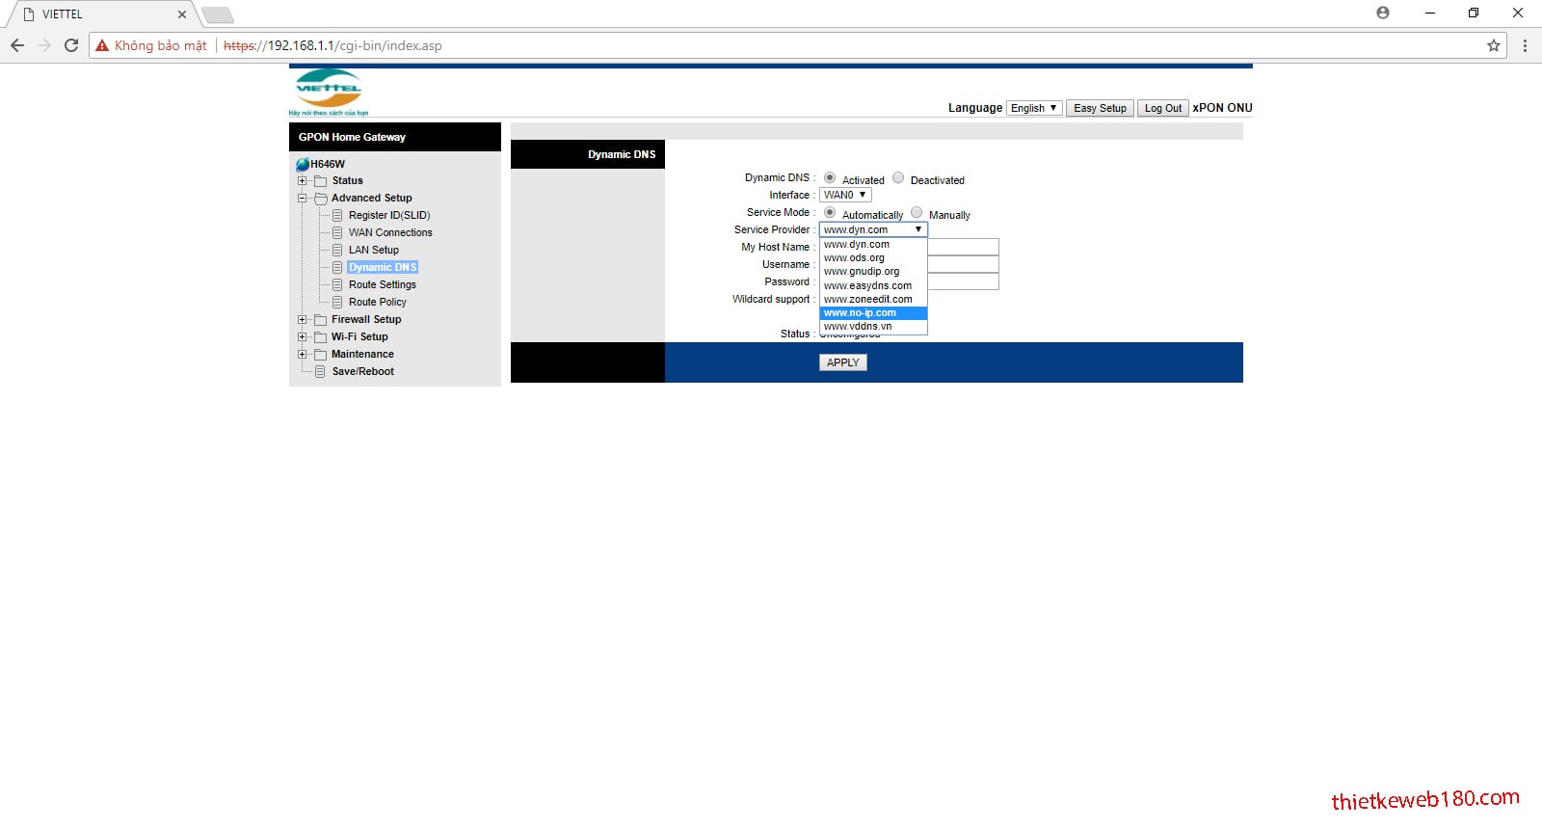Image resolution: width=1542 pixels, height=829 pixels.
Task: Choose www.ods.org from provider list
Action: click(x=873, y=258)
